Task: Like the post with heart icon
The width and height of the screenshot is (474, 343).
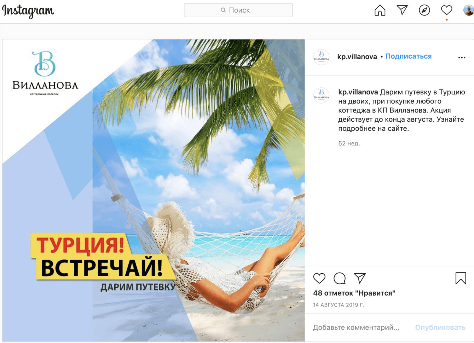Action: pos(319,278)
